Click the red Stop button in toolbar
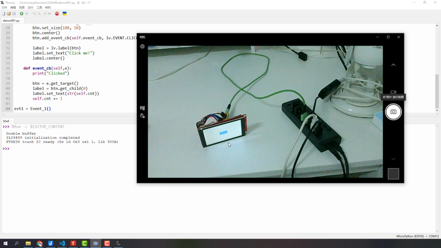This screenshot has width=441, height=248. 57,13
